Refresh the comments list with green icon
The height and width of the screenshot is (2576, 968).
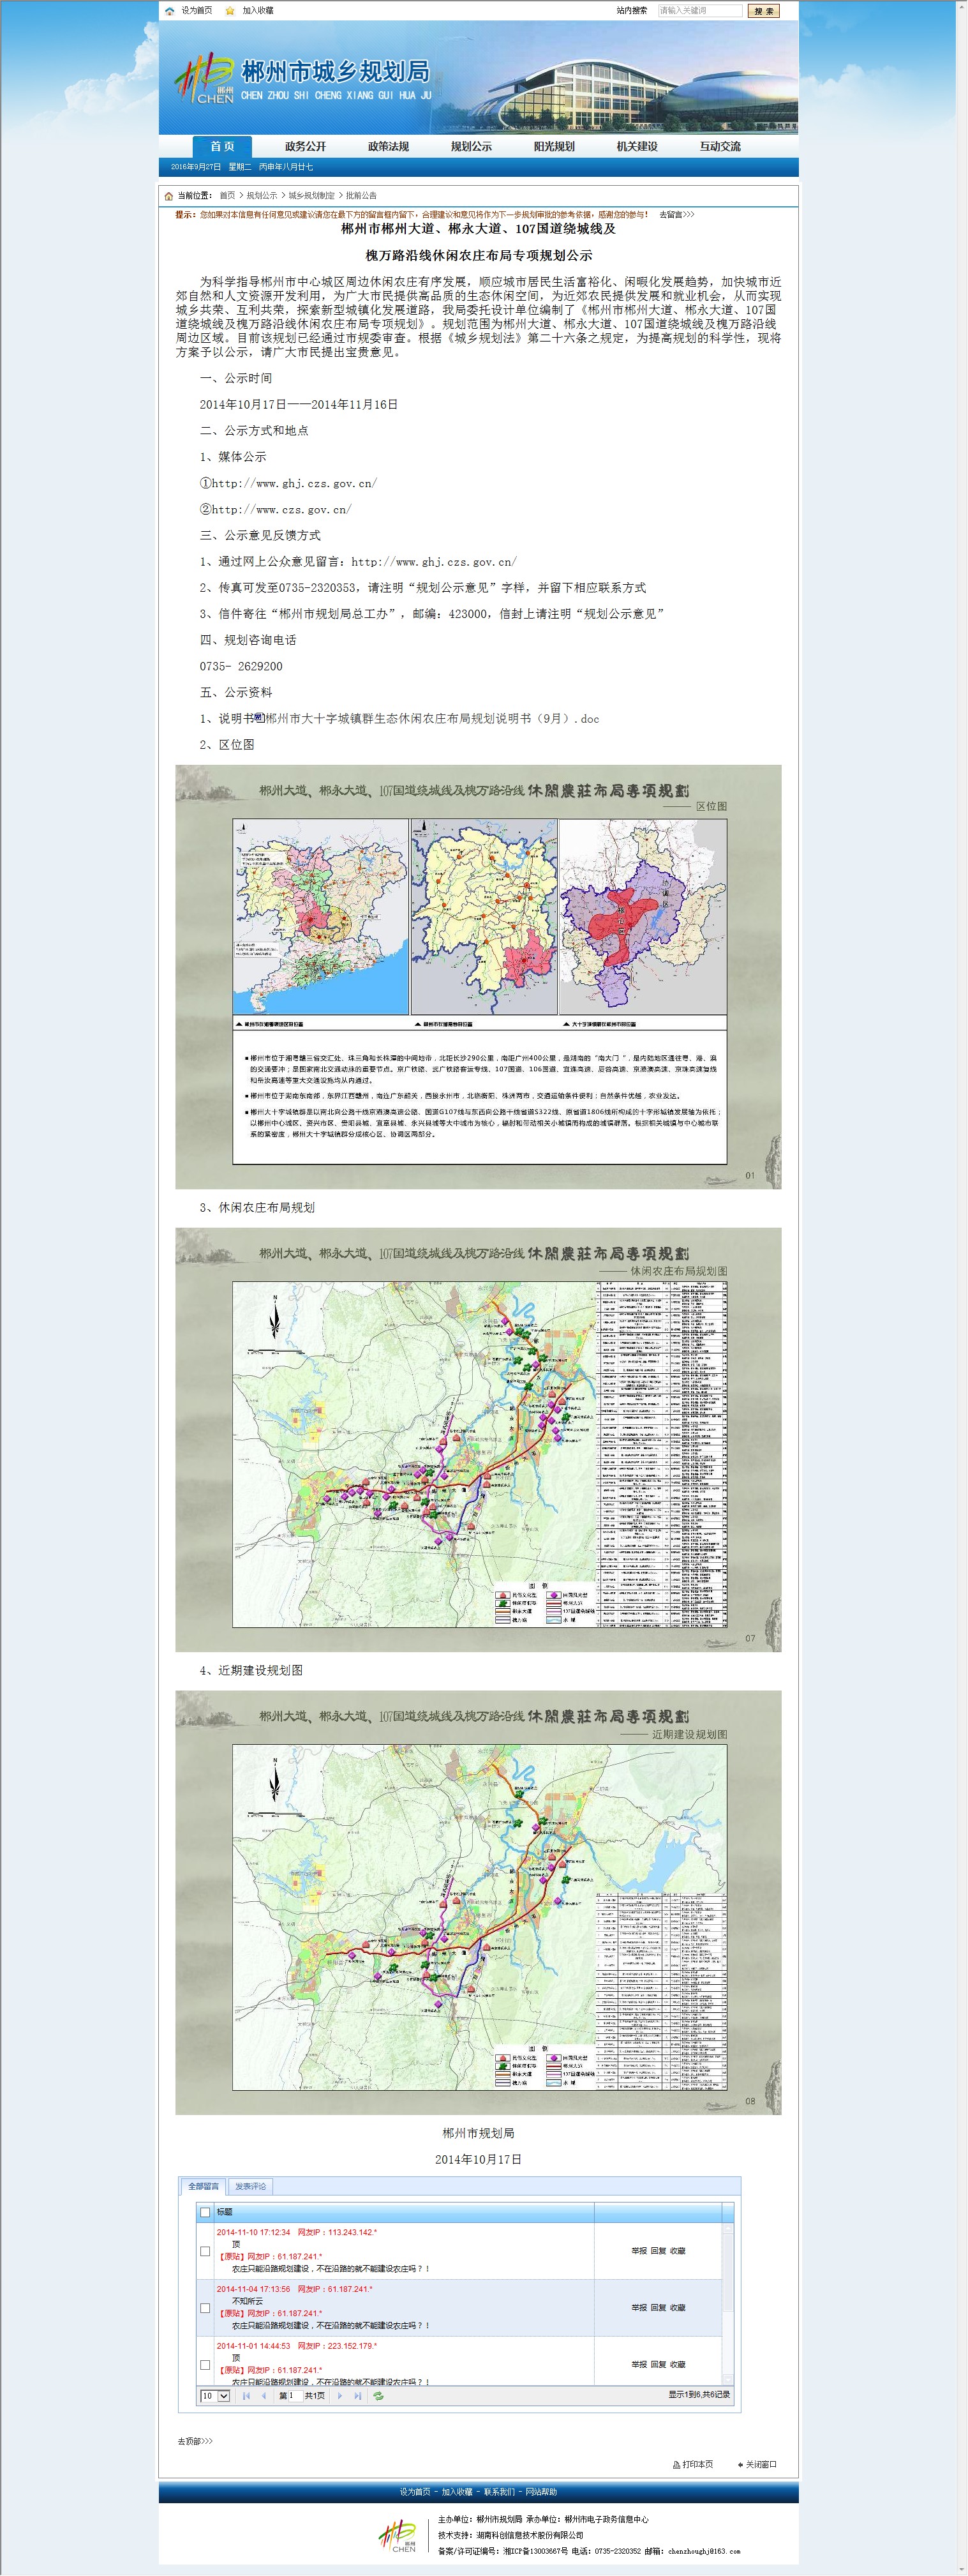pyautogui.click(x=378, y=2396)
